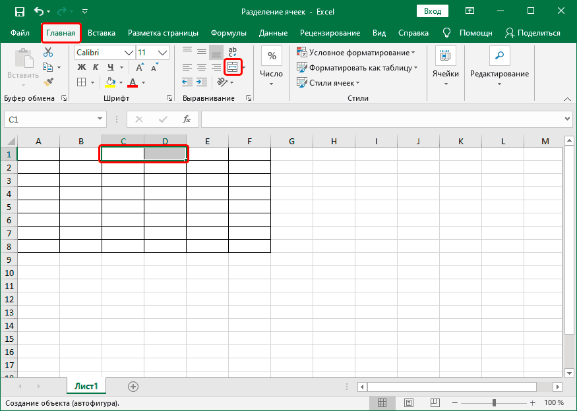The image size is (577, 411).
Task: Click the Increase Font Size icon
Action: click(x=140, y=67)
